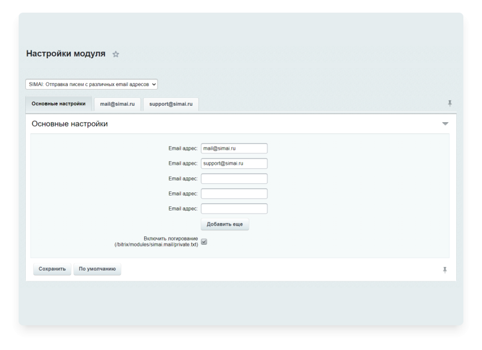Focus the field containing support@simai.ru
This screenshot has width=482, height=350.
click(234, 164)
